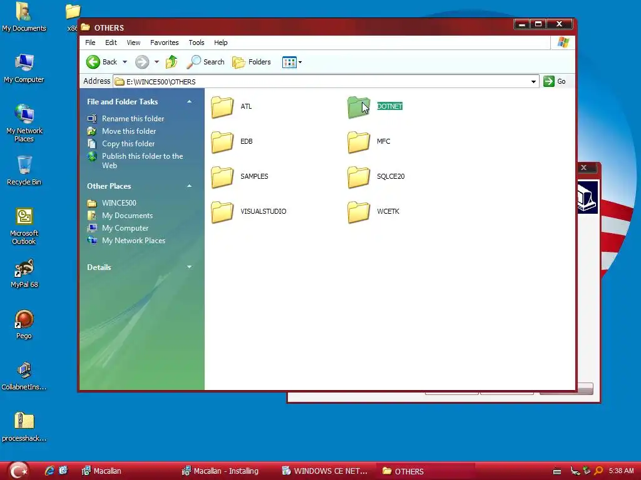This screenshot has height=480, width=641.
Task: Click the 5:38 AM system clock
Action: tap(622, 471)
